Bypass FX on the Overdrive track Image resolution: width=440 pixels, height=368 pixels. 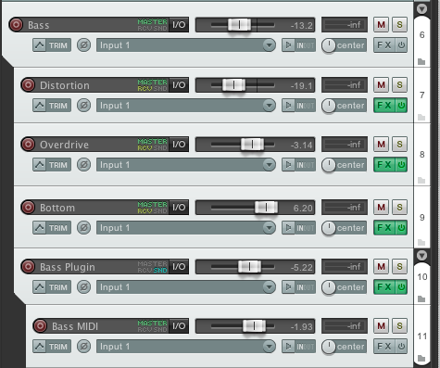click(x=401, y=165)
